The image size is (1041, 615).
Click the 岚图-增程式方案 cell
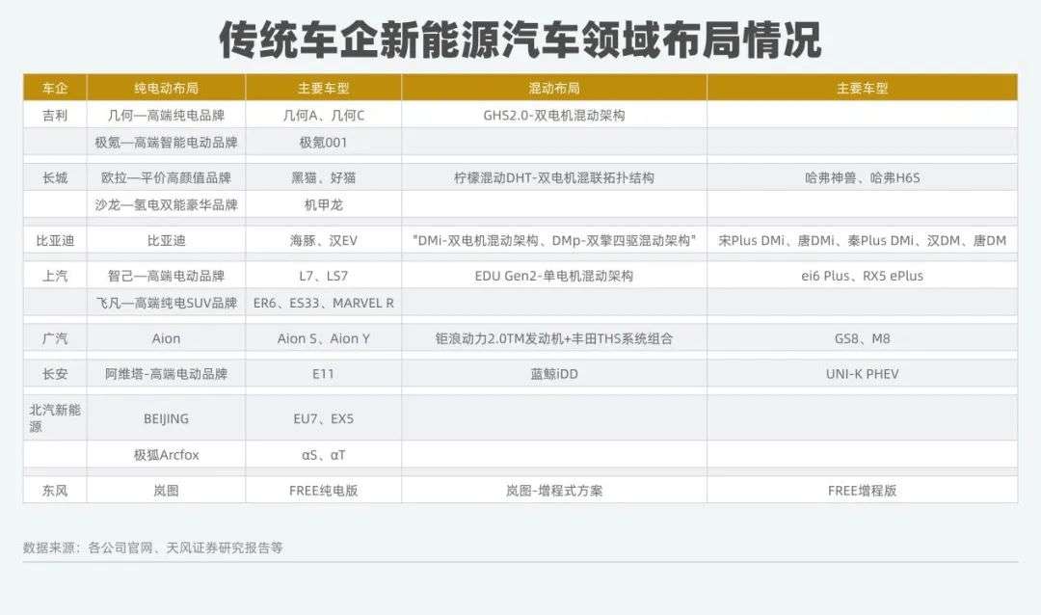pyautogui.click(x=553, y=490)
